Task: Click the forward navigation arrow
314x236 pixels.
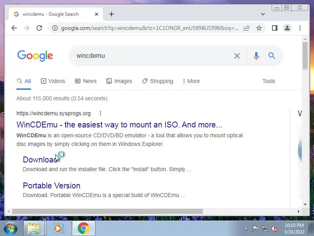Action: click(26, 28)
